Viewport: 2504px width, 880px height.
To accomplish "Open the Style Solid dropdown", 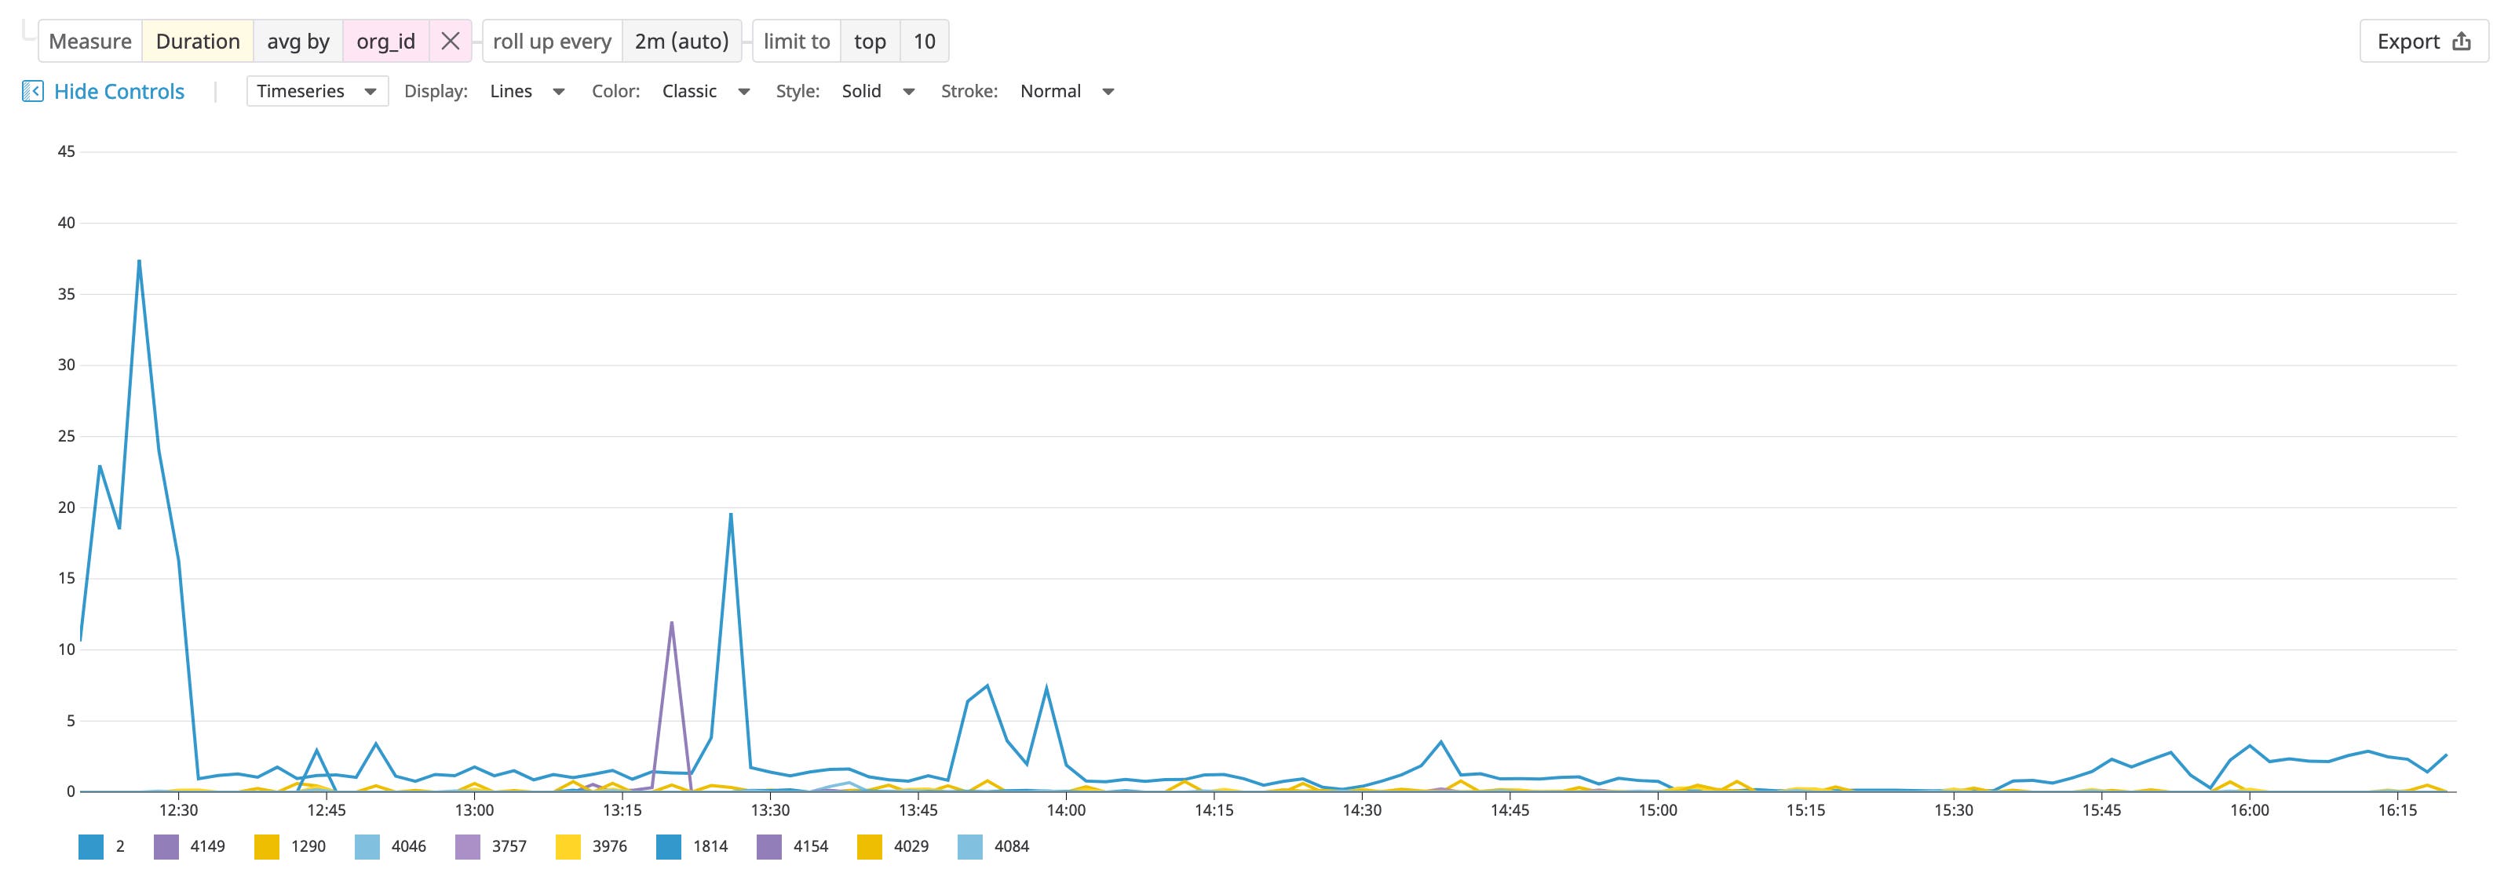I will (876, 90).
